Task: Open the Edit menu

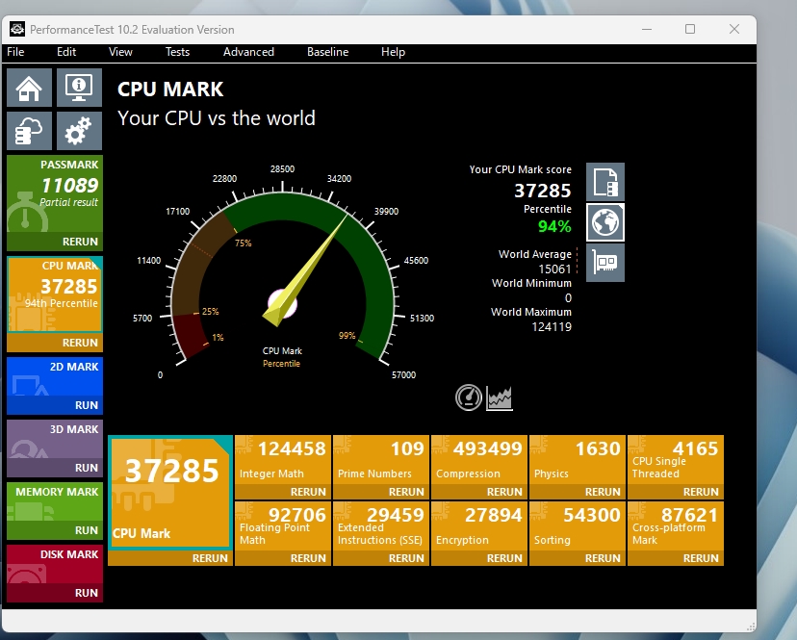Action: [x=66, y=52]
